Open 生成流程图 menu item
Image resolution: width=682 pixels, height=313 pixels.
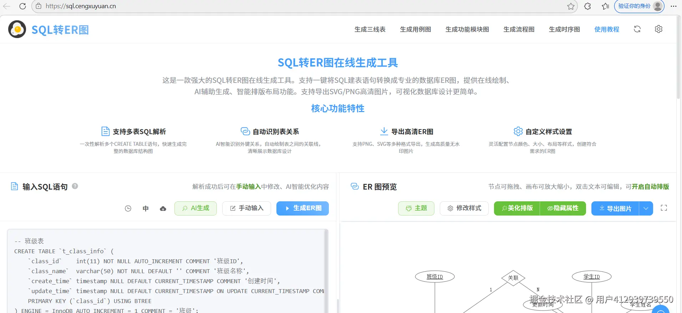coord(519,29)
